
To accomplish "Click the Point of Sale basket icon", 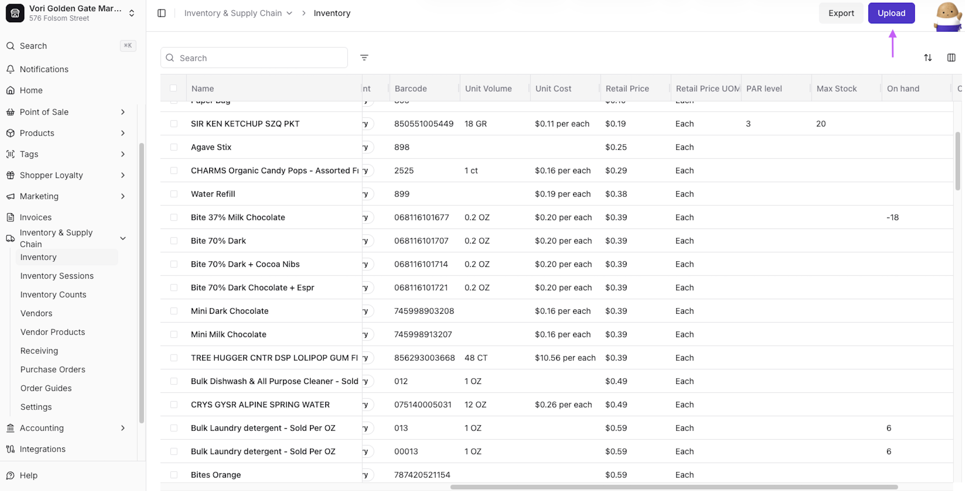I will (x=10, y=112).
